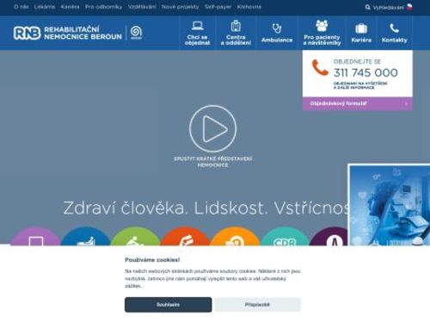This screenshot has height=323, width=430.
Task: Click the phone number 311 745 000
Action: [x=365, y=73]
